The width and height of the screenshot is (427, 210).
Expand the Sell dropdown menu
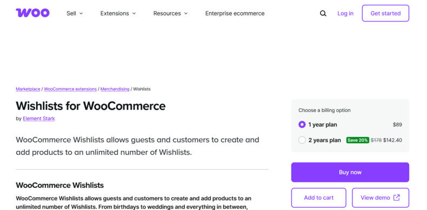click(x=75, y=13)
